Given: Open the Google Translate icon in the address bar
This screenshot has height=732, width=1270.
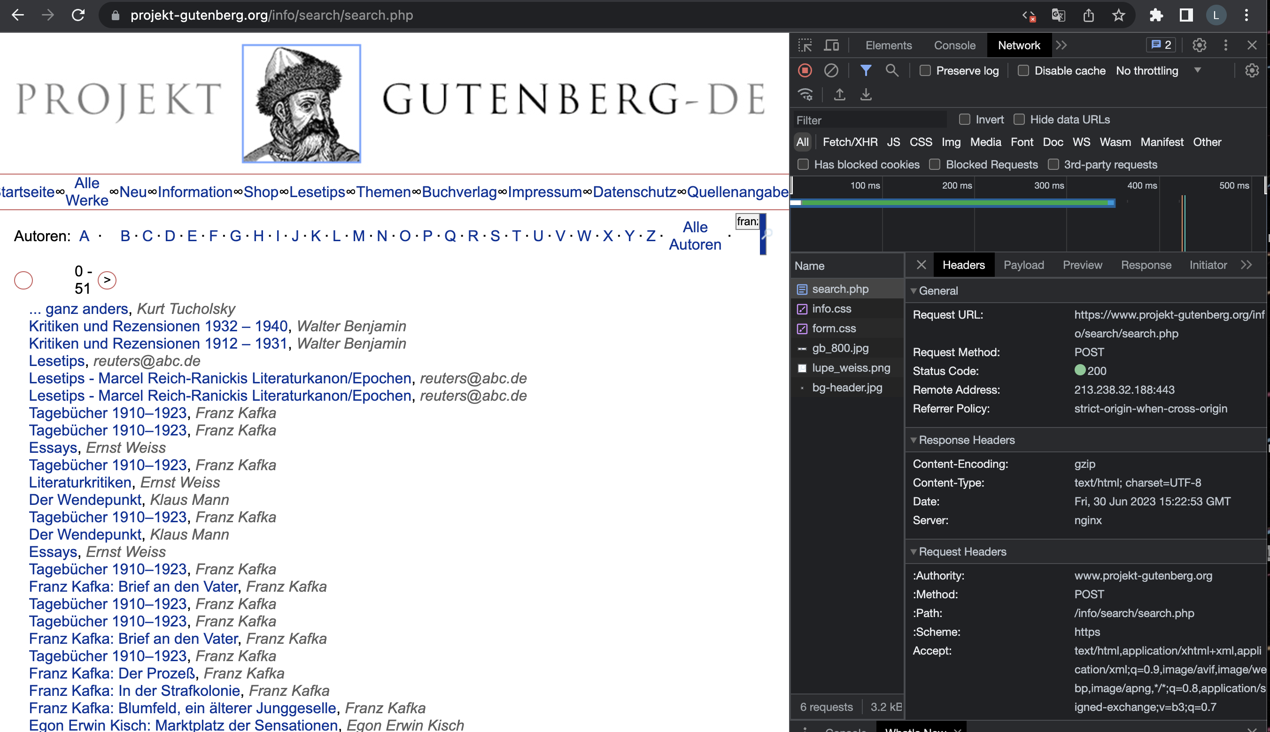Looking at the screenshot, I should point(1058,15).
